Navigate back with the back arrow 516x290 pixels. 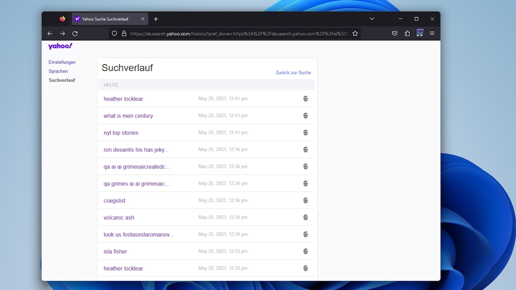click(50, 34)
